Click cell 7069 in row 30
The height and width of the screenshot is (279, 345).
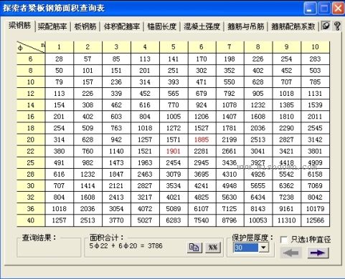coord(316,185)
